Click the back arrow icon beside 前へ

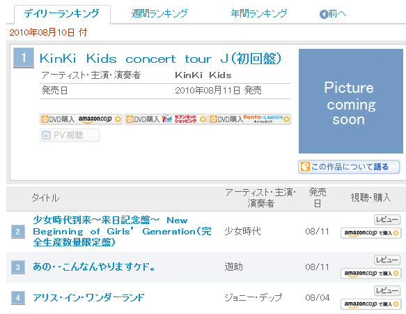click(324, 14)
